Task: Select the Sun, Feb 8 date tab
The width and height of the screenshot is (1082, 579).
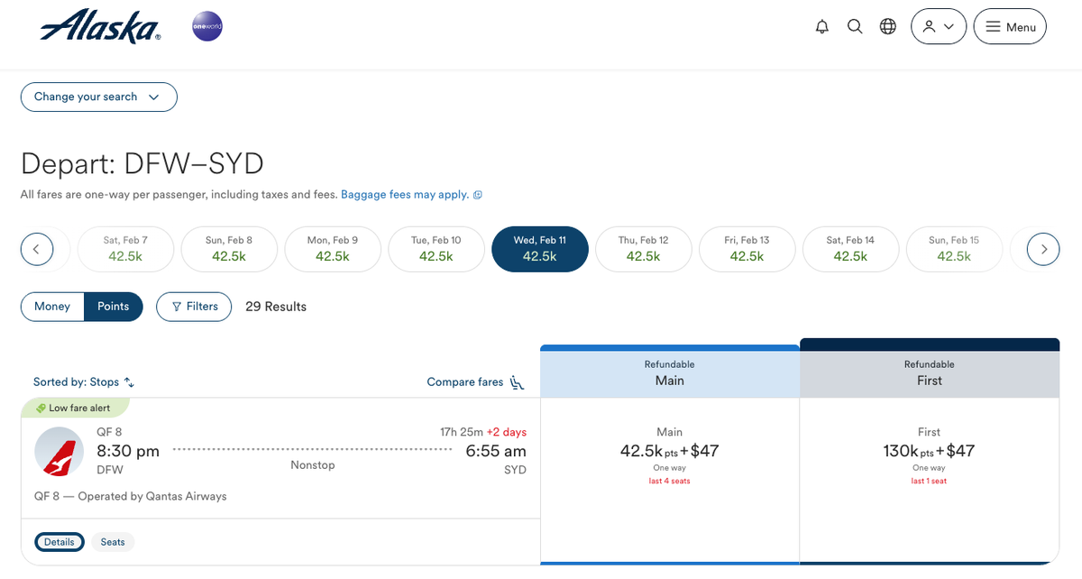Action: tap(229, 249)
